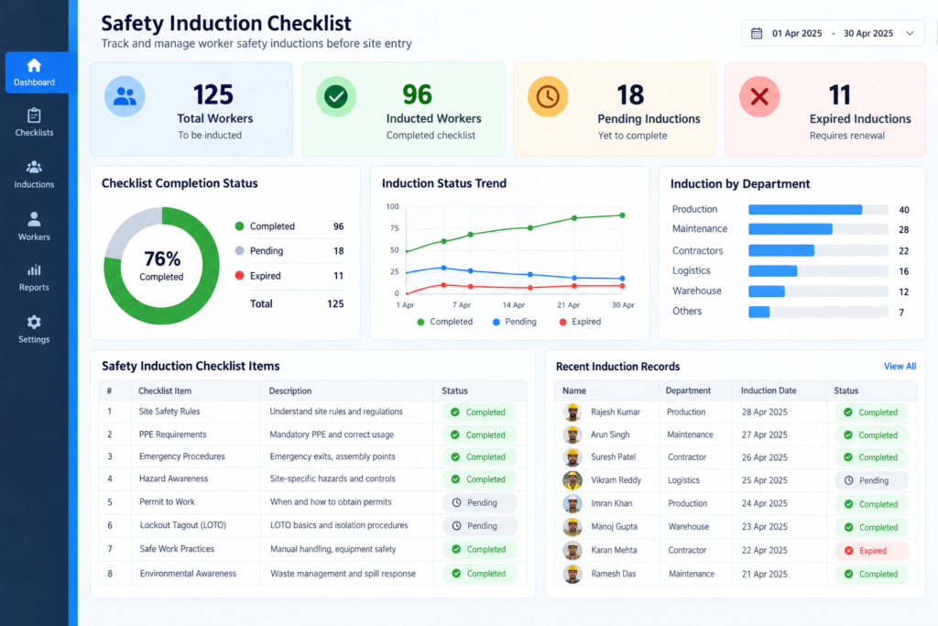The height and width of the screenshot is (626, 938).
Task: Click Ramesh Das's avatar
Action: pos(573,574)
